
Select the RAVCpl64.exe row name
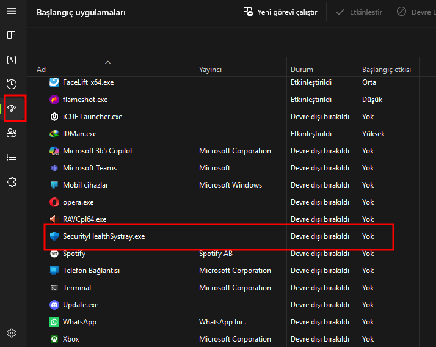coord(84,219)
